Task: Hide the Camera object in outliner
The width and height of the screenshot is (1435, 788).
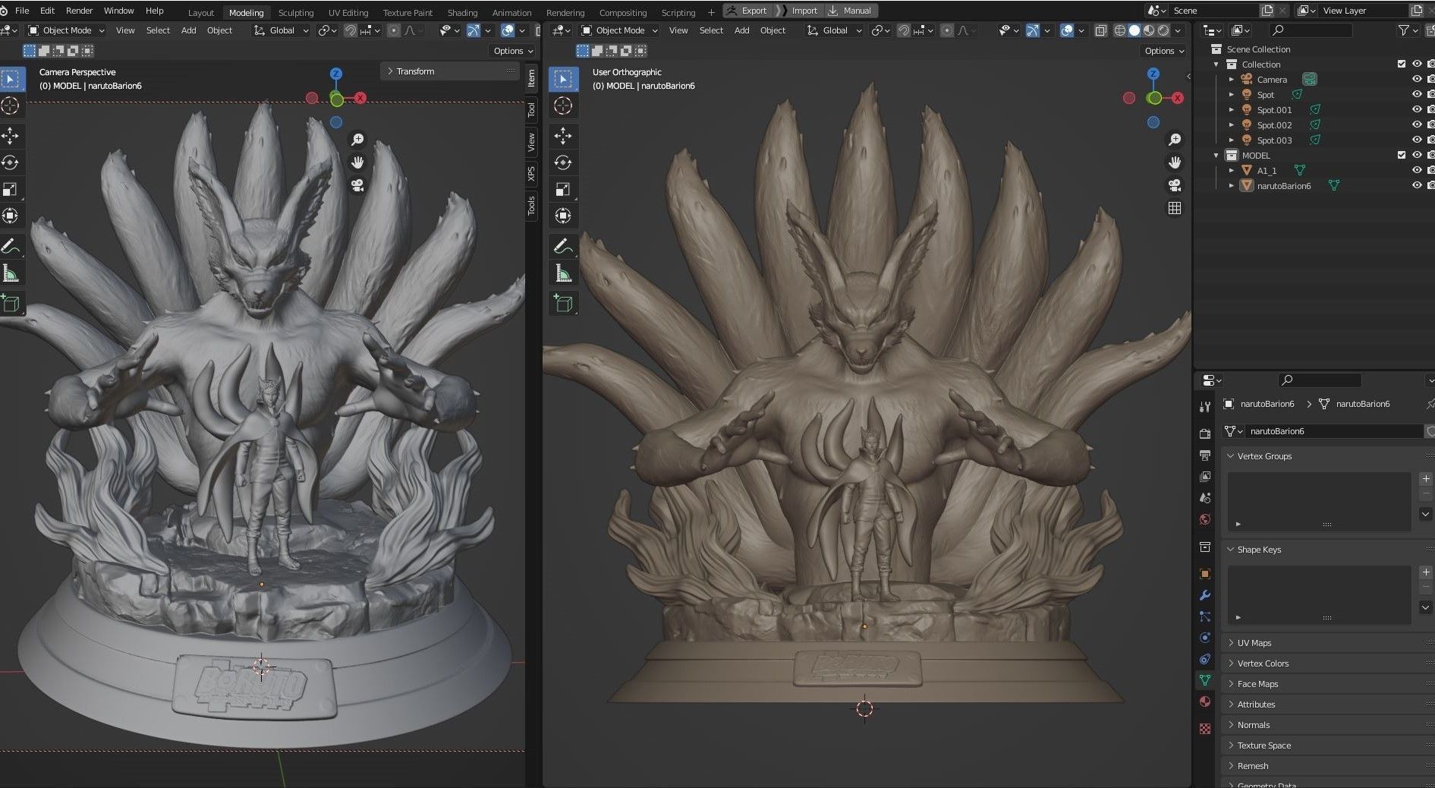Action: (x=1416, y=80)
